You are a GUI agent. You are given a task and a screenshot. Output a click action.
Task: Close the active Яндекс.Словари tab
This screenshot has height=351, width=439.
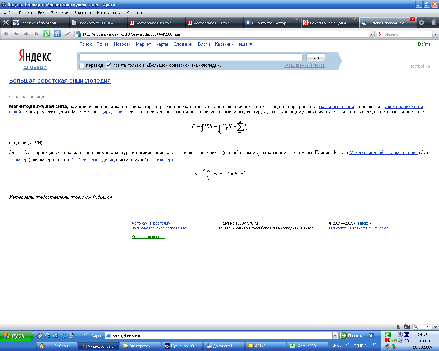(413, 19)
